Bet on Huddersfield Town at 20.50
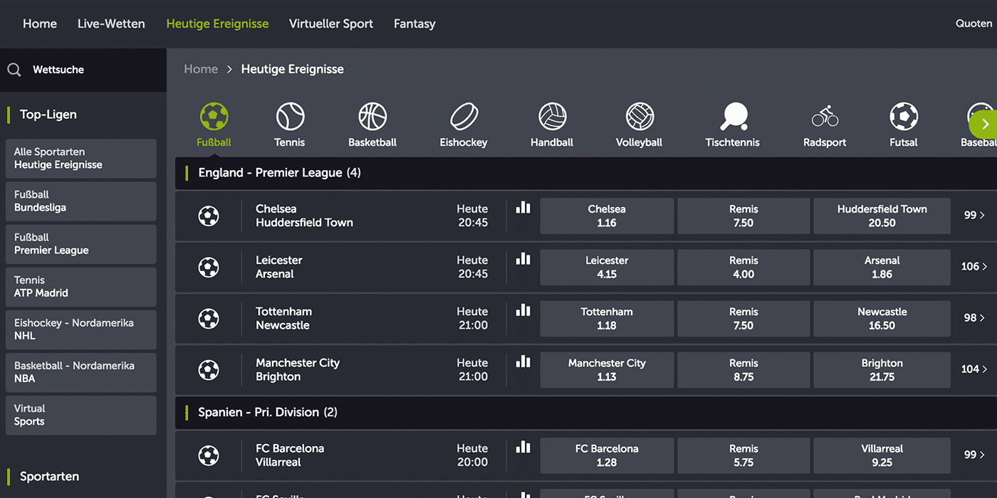 (882, 216)
